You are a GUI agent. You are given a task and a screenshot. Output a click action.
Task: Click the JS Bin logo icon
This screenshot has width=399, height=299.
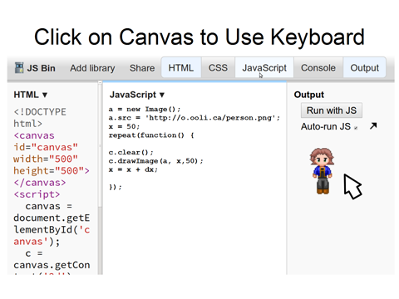point(19,68)
